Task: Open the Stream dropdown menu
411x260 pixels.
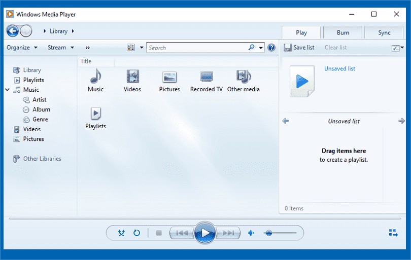Action: [x=61, y=48]
